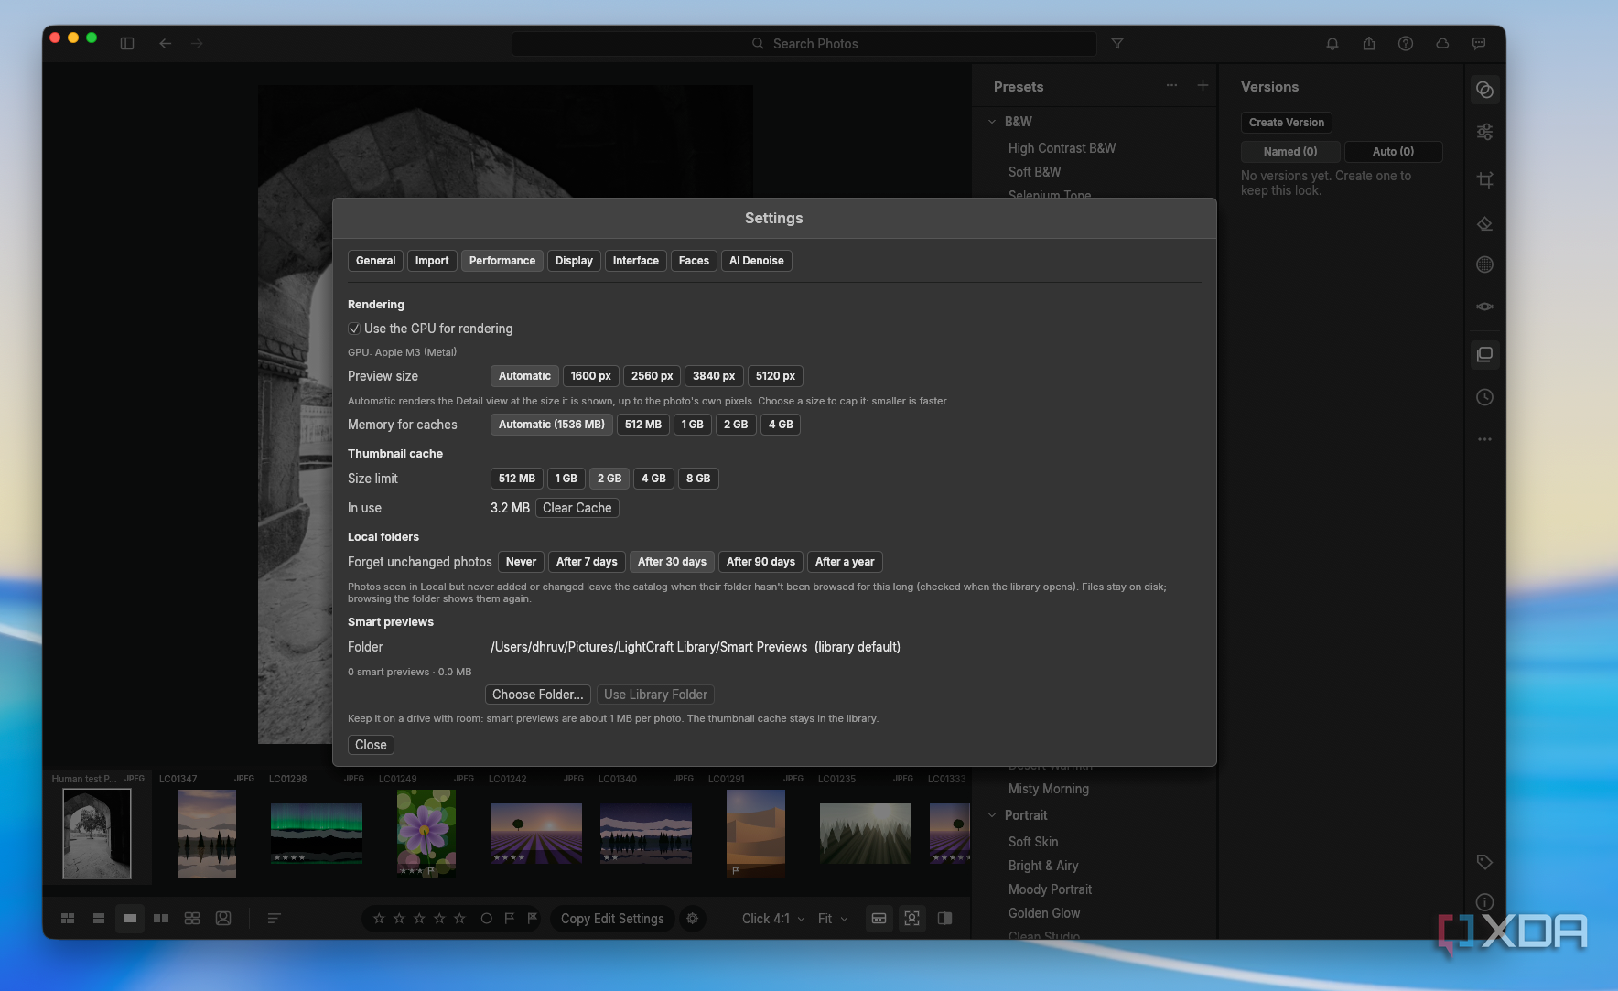
Task: Click the Clear Cache button
Action: point(577,508)
